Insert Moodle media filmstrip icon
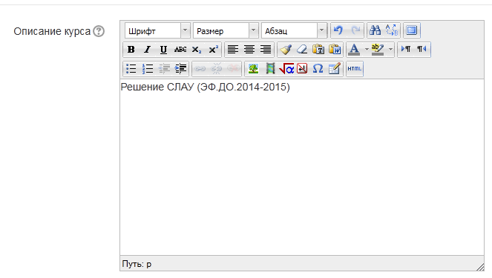This screenshot has width=492, height=278. tap(269, 69)
